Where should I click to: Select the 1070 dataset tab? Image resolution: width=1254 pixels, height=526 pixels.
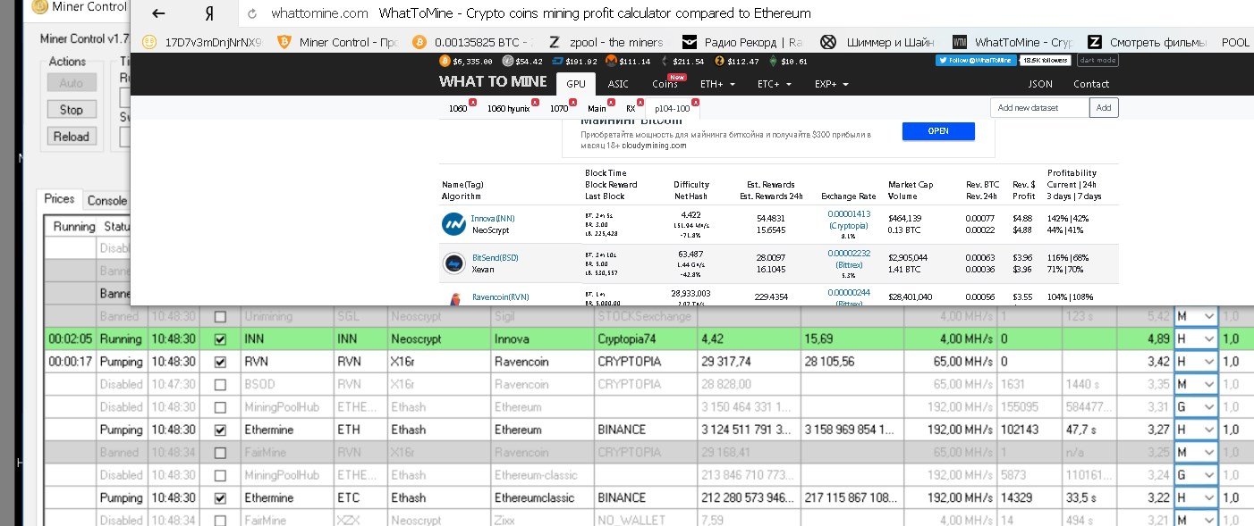559,108
